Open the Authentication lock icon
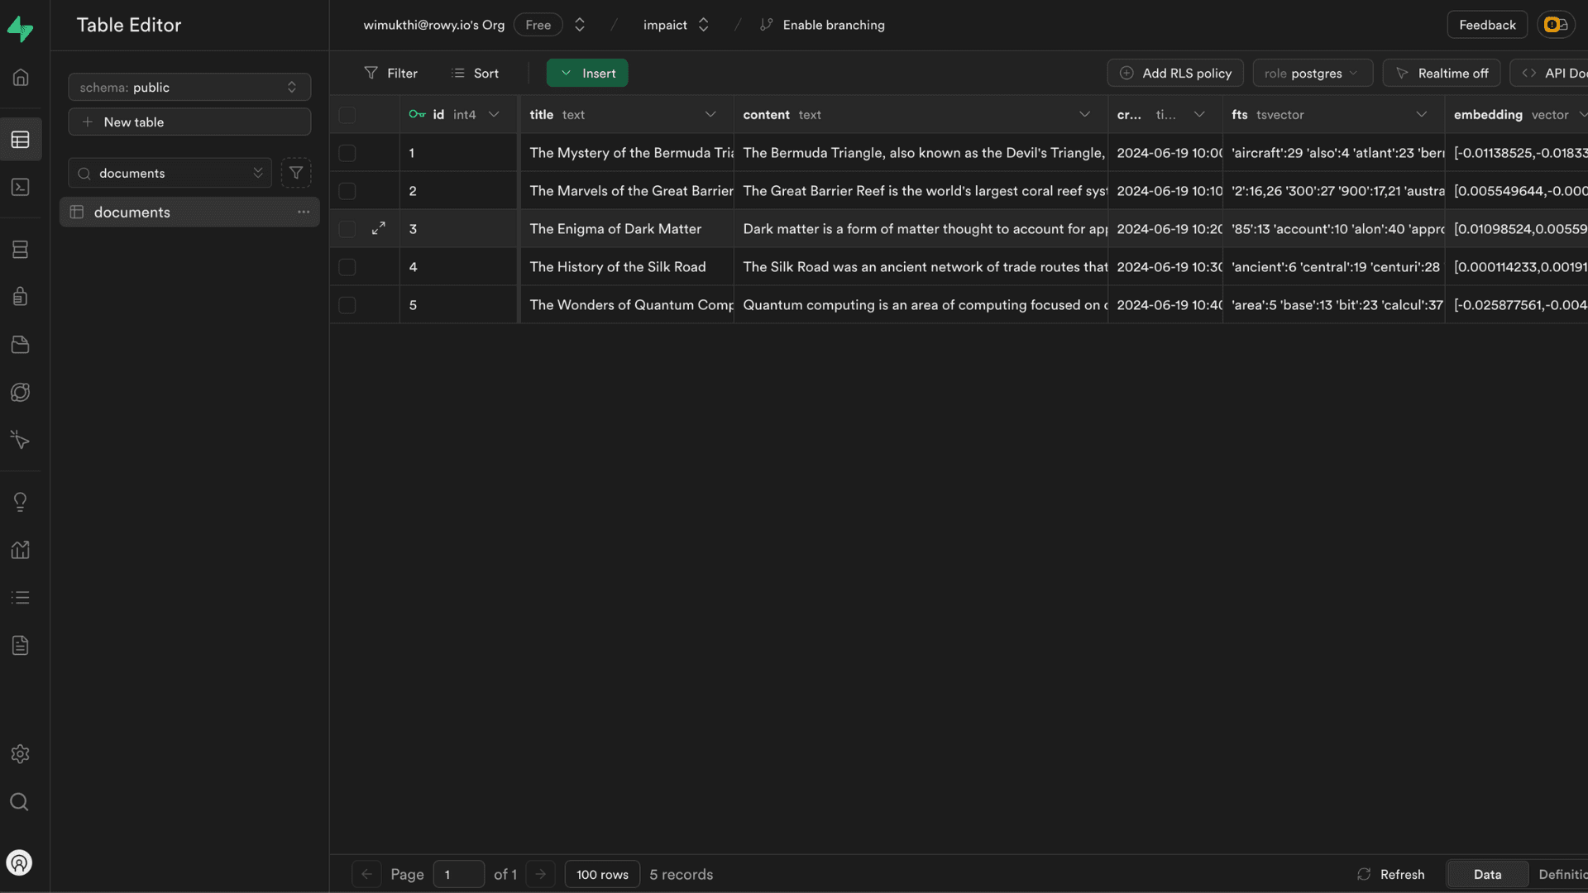 click(x=21, y=297)
